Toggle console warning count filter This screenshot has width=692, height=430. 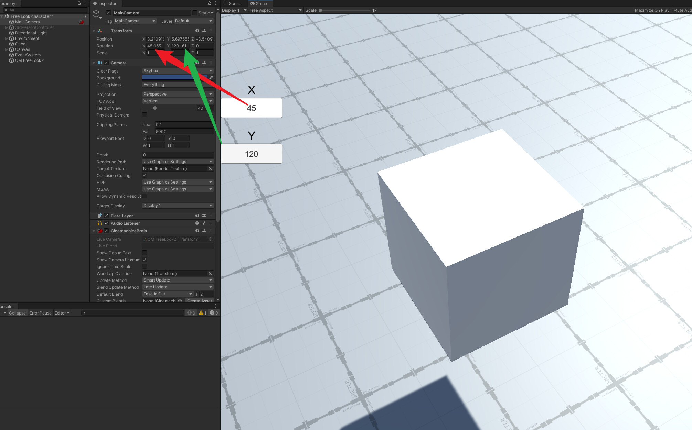point(203,313)
